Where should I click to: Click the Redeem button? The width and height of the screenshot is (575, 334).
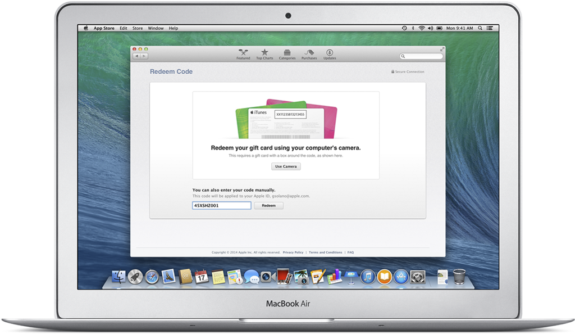(x=269, y=206)
